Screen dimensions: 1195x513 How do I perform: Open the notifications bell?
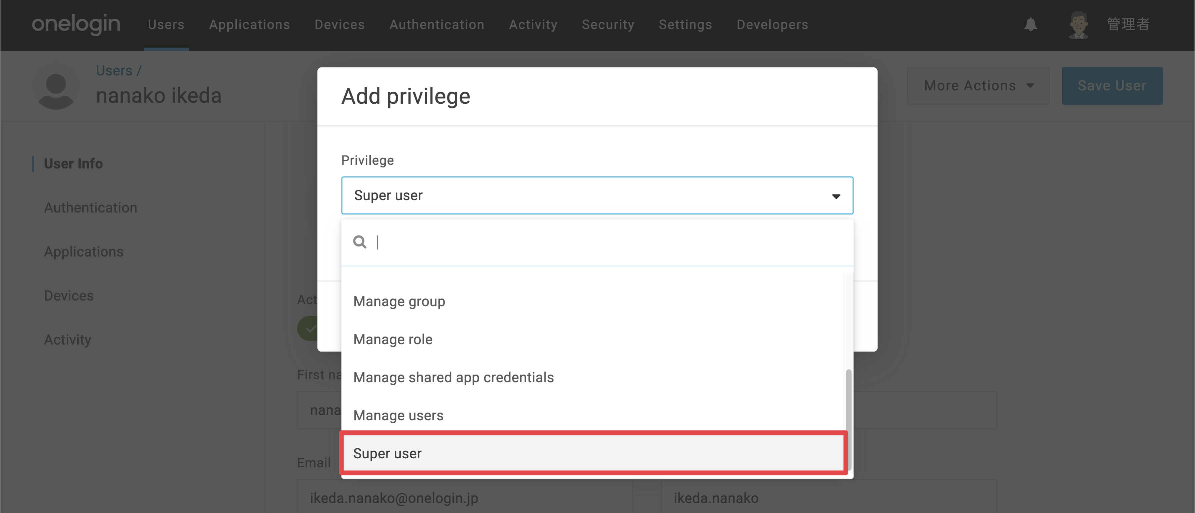tap(1030, 24)
